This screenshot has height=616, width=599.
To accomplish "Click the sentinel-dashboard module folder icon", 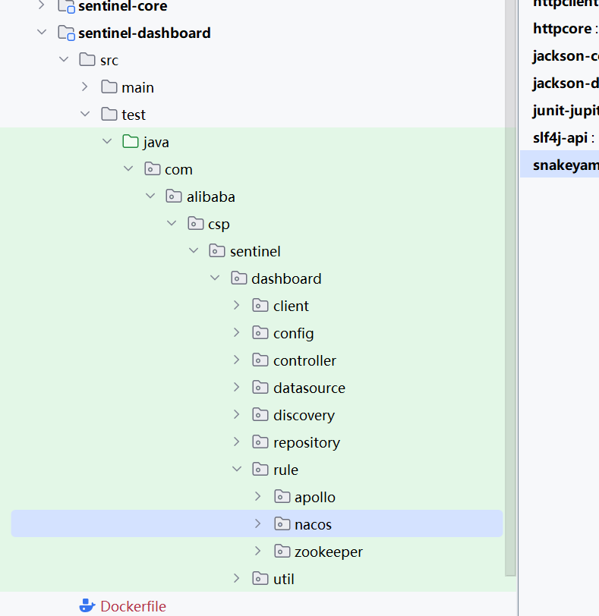I will click(x=66, y=33).
